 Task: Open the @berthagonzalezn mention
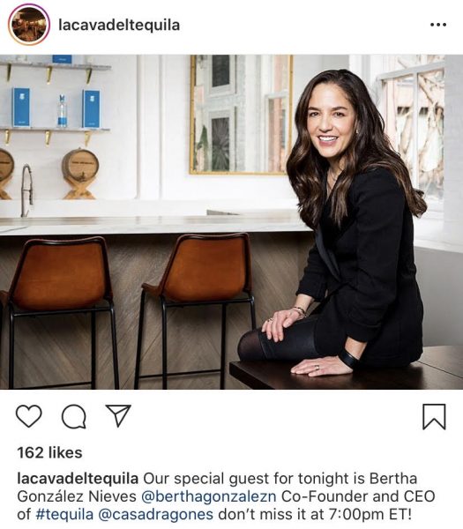pos(208,496)
